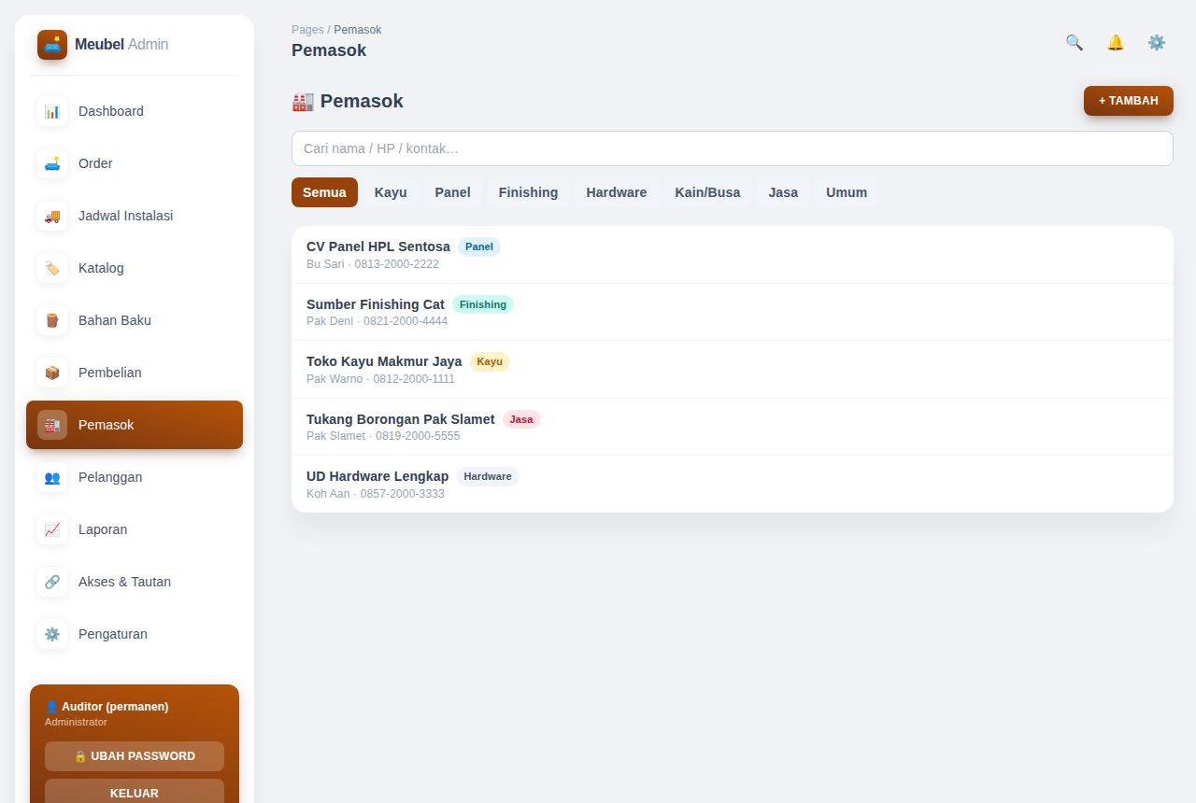This screenshot has height=803, width=1196.
Task: Filter suppliers by Finishing tab
Action: click(x=528, y=192)
